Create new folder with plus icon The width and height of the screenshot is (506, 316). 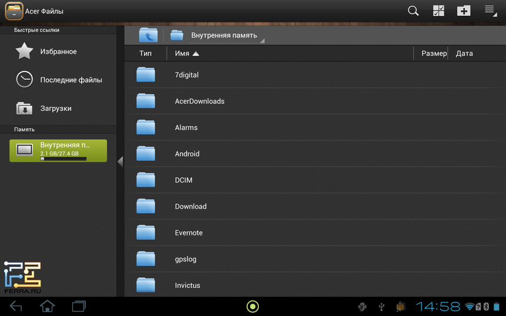(x=464, y=11)
